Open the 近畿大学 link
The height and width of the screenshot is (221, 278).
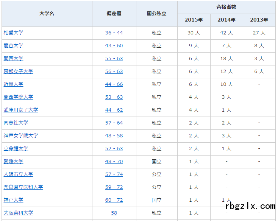(14, 84)
